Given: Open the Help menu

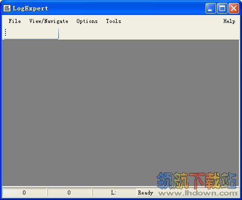Looking at the screenshot, I should pyautogui.click(x=229, y=21).
